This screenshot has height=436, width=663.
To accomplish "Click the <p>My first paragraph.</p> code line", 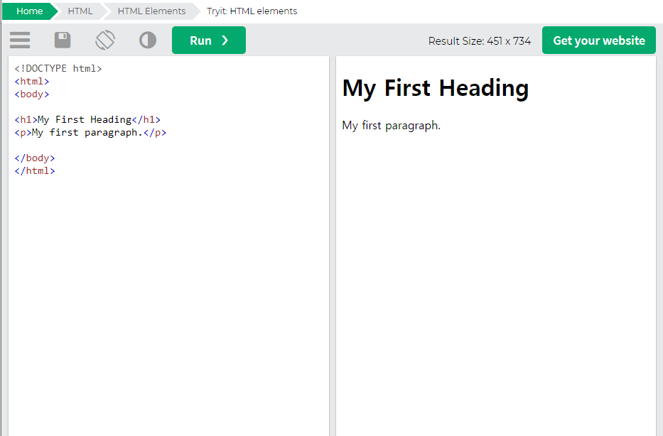I will pos(90,133).
